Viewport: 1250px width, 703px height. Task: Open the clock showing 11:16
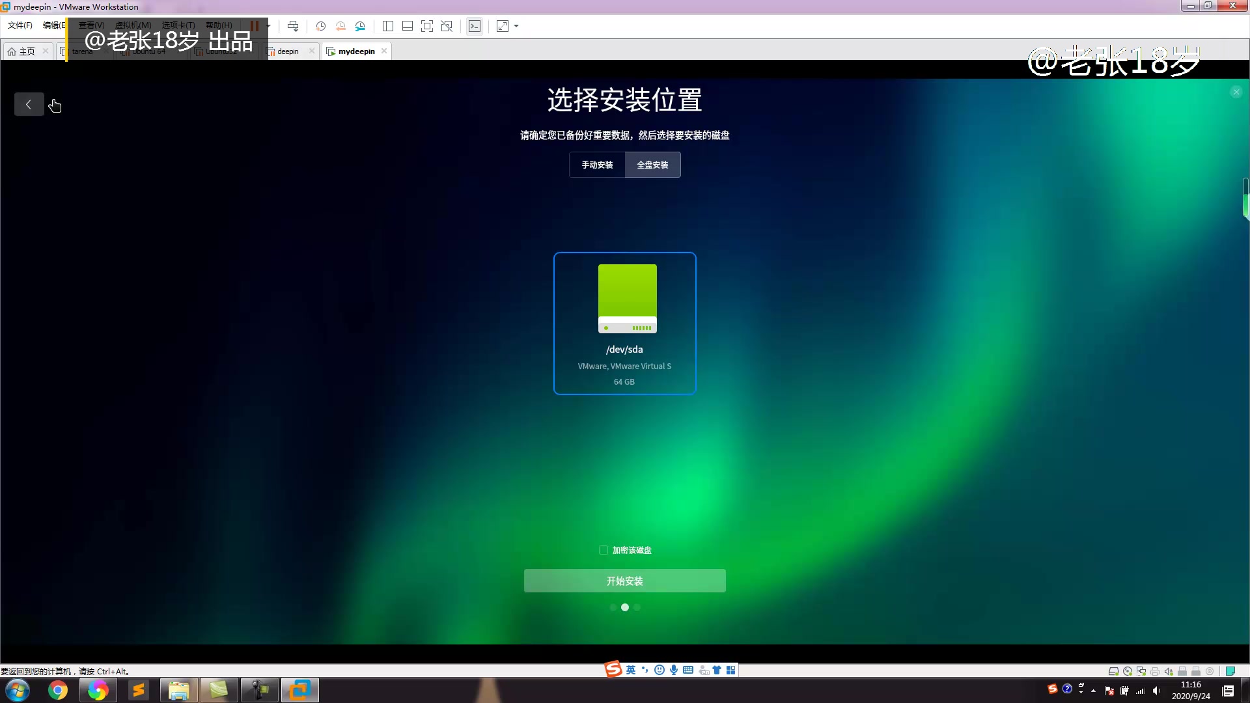(1191, 690)
